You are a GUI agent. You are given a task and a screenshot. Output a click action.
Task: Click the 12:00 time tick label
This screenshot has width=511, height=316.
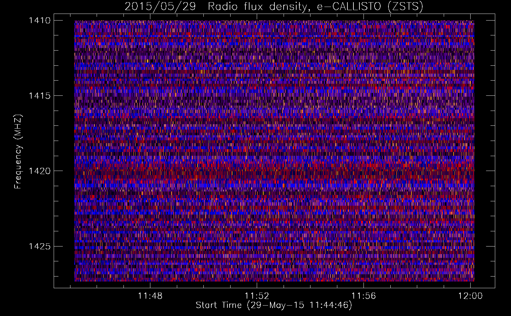(x=470, y=296)
